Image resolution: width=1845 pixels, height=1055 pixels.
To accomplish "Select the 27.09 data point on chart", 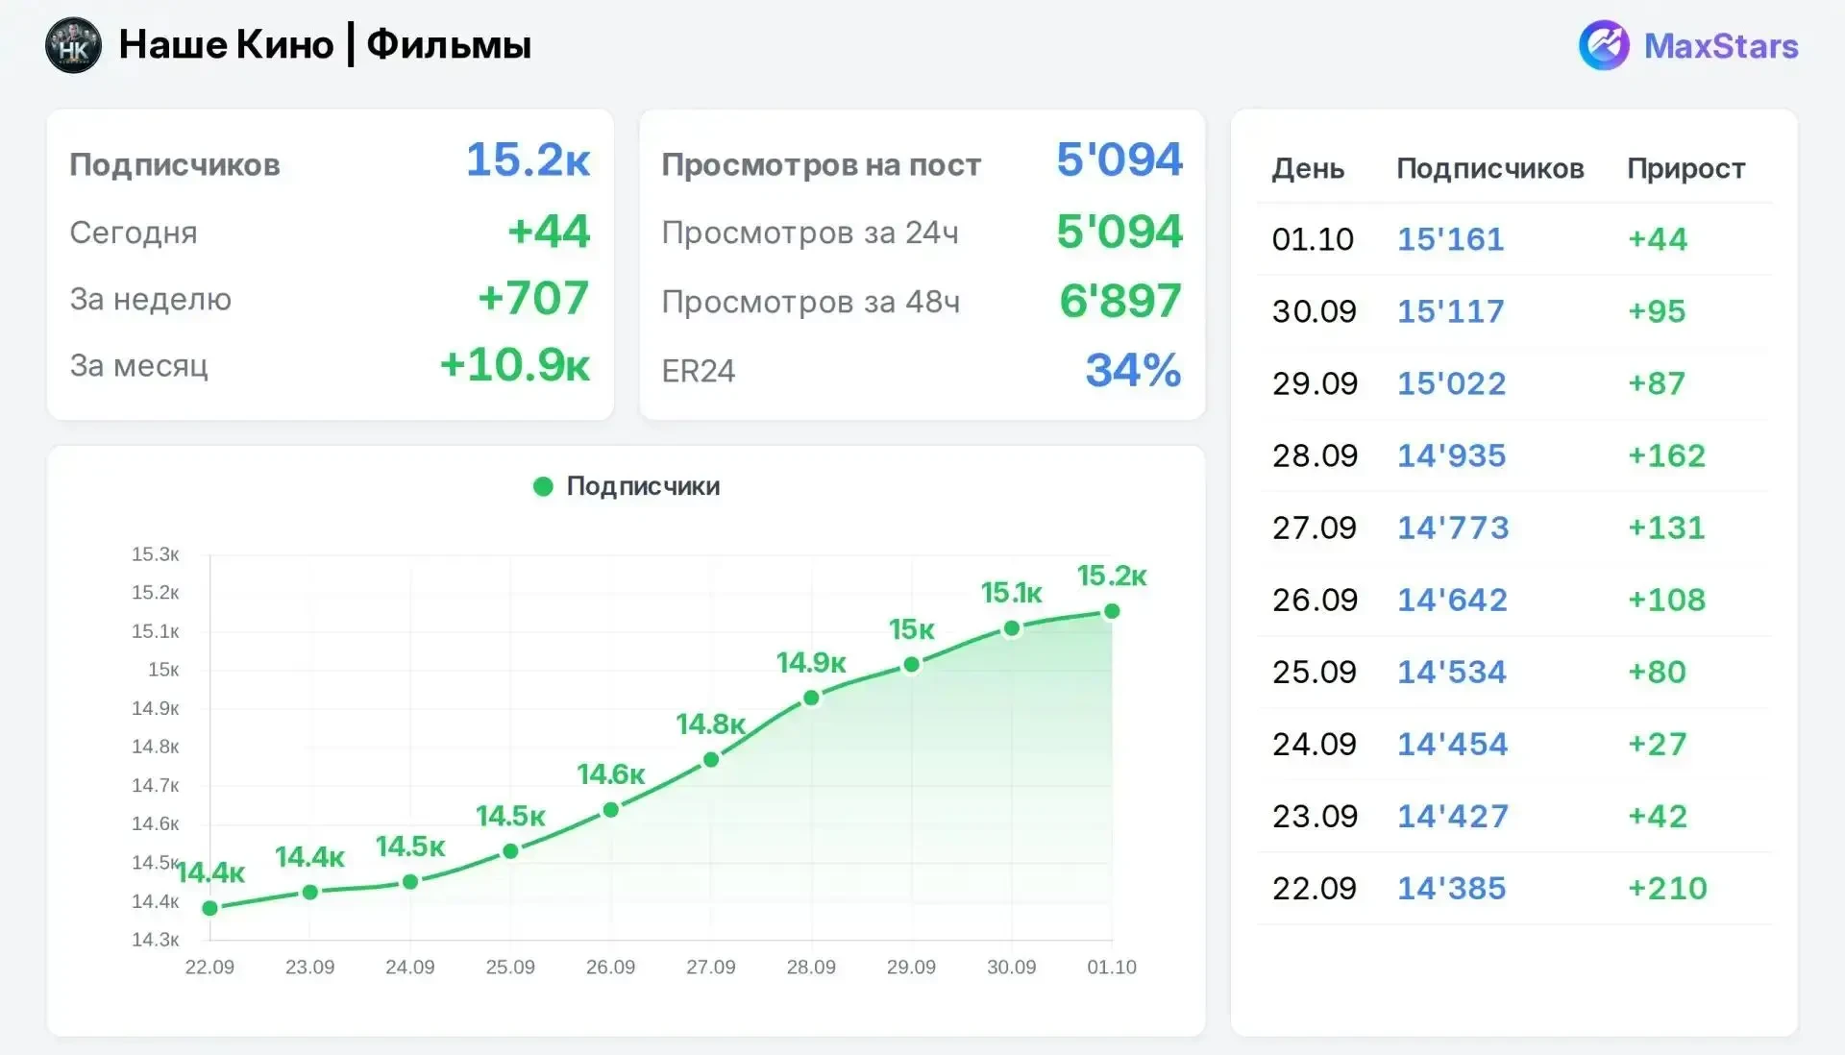I will pos(711,760).
